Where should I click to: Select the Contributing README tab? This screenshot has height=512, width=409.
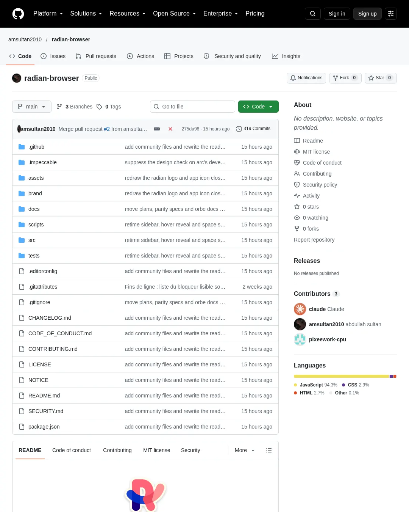point(117,450)
